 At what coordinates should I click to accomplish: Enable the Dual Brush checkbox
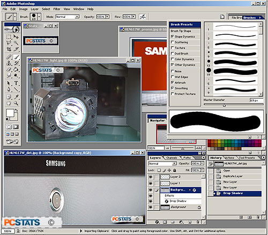pos(172,54)
